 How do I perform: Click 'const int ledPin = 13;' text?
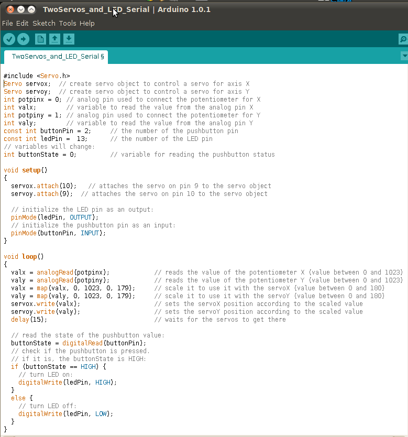(46, 138)
